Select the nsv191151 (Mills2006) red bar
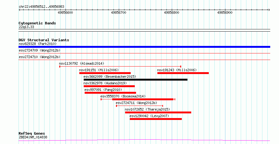This screenshot has width=279, height=144. 105,73
